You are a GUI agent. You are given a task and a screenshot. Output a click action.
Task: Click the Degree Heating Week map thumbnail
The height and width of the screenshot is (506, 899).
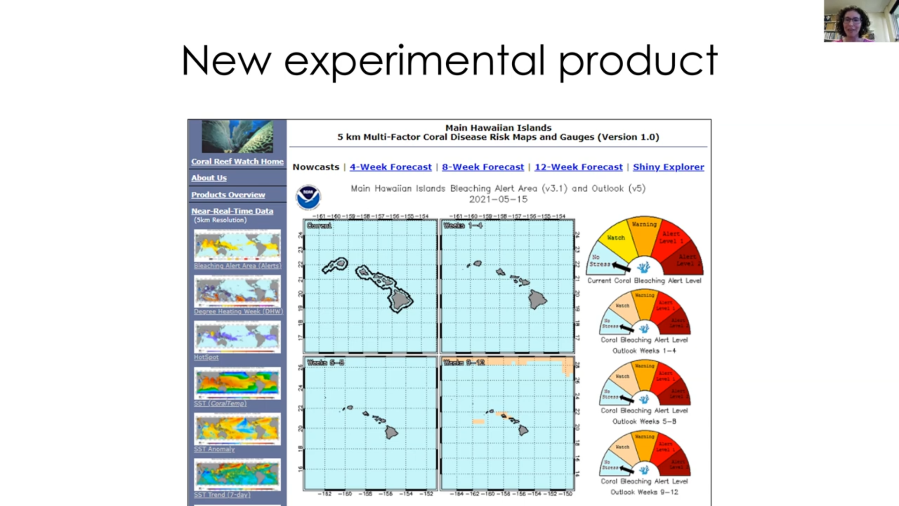click(237, 291)
